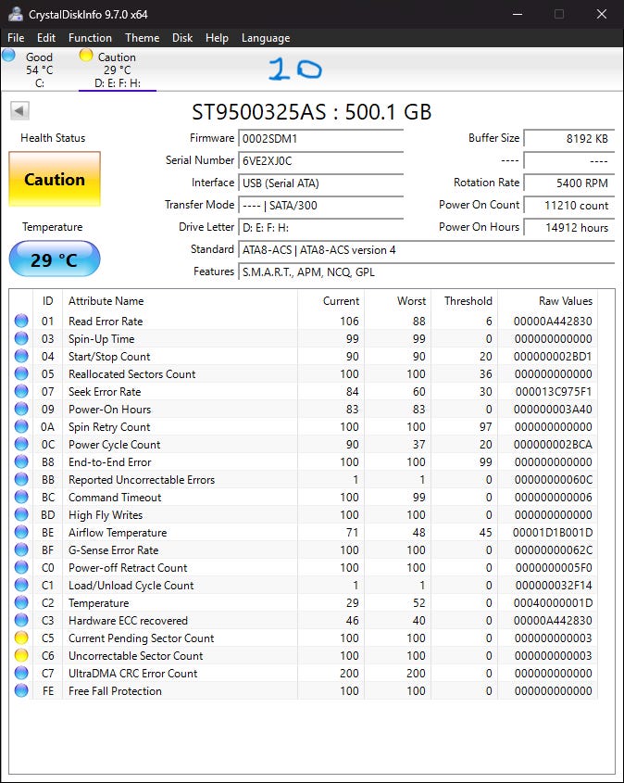Open the Disk menu
The width and height of the screenshot is (624, 783).
[182, 38]
